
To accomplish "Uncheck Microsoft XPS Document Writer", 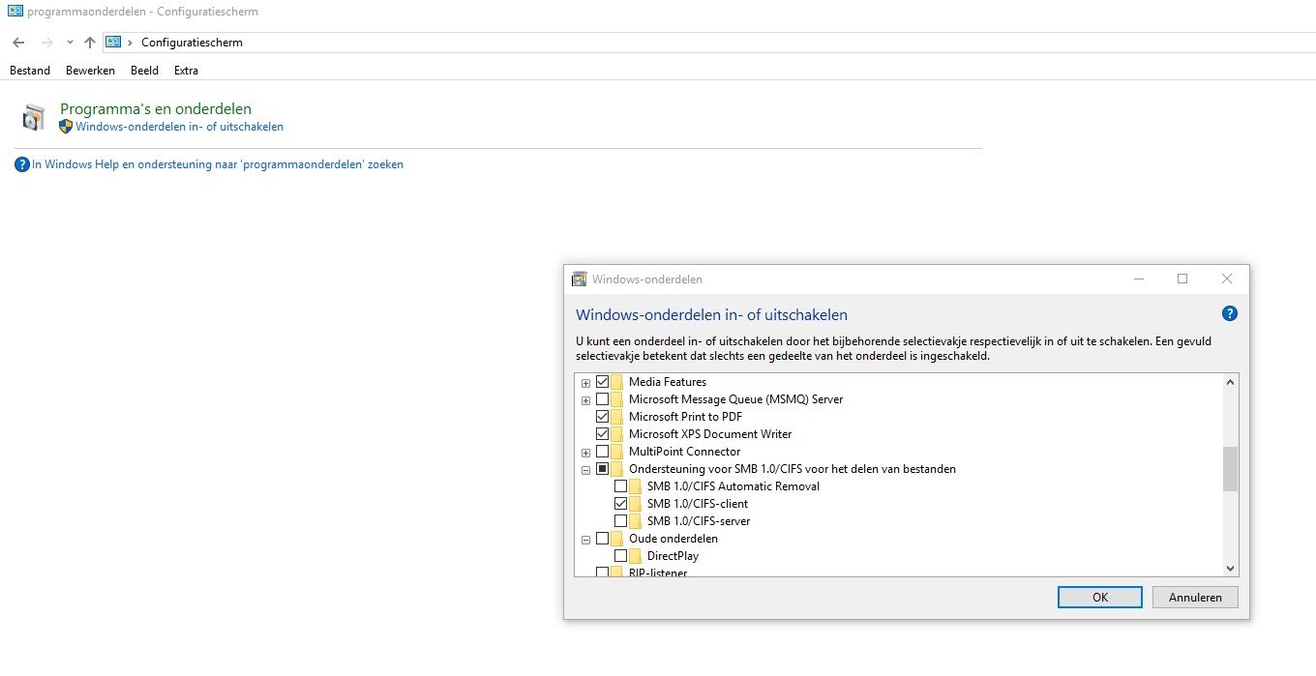I will pos(603,434).
